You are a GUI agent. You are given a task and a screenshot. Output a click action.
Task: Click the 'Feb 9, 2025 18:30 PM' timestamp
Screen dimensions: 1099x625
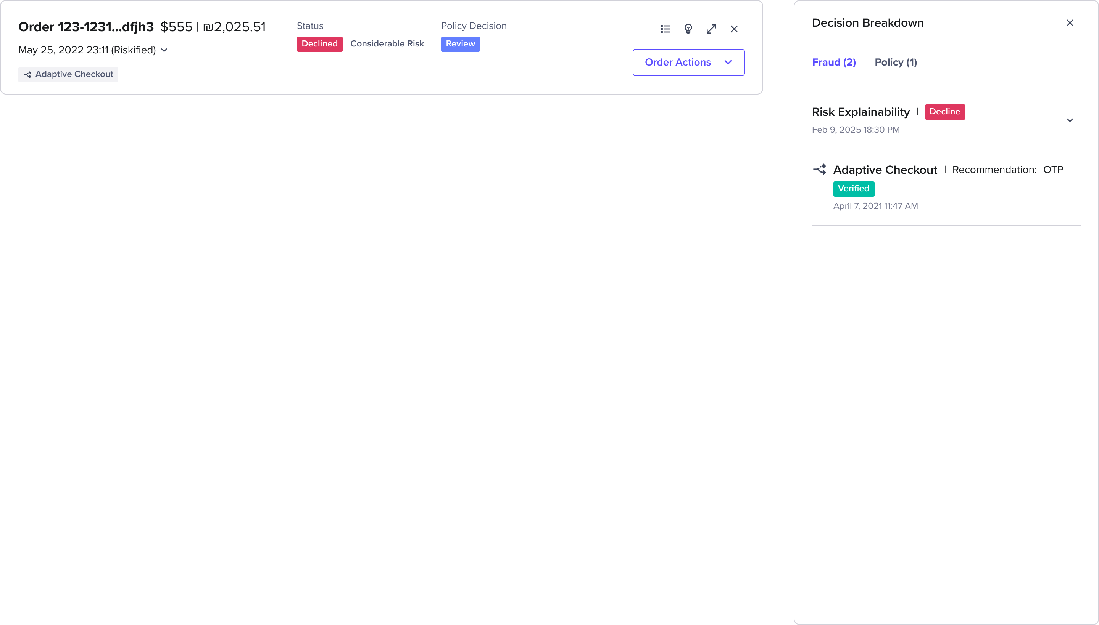(856, 130)
